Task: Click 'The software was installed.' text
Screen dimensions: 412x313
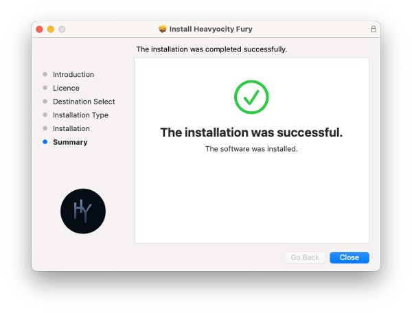Action: 251,149
